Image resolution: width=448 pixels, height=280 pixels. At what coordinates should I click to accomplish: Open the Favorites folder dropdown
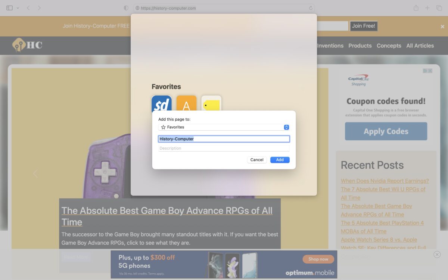[x=224, y=127]
